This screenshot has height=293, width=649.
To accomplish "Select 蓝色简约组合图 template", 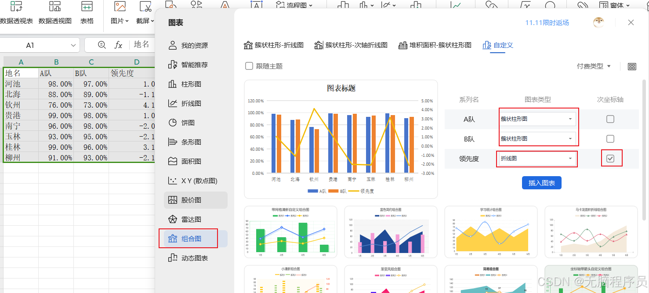I will 391,232.
